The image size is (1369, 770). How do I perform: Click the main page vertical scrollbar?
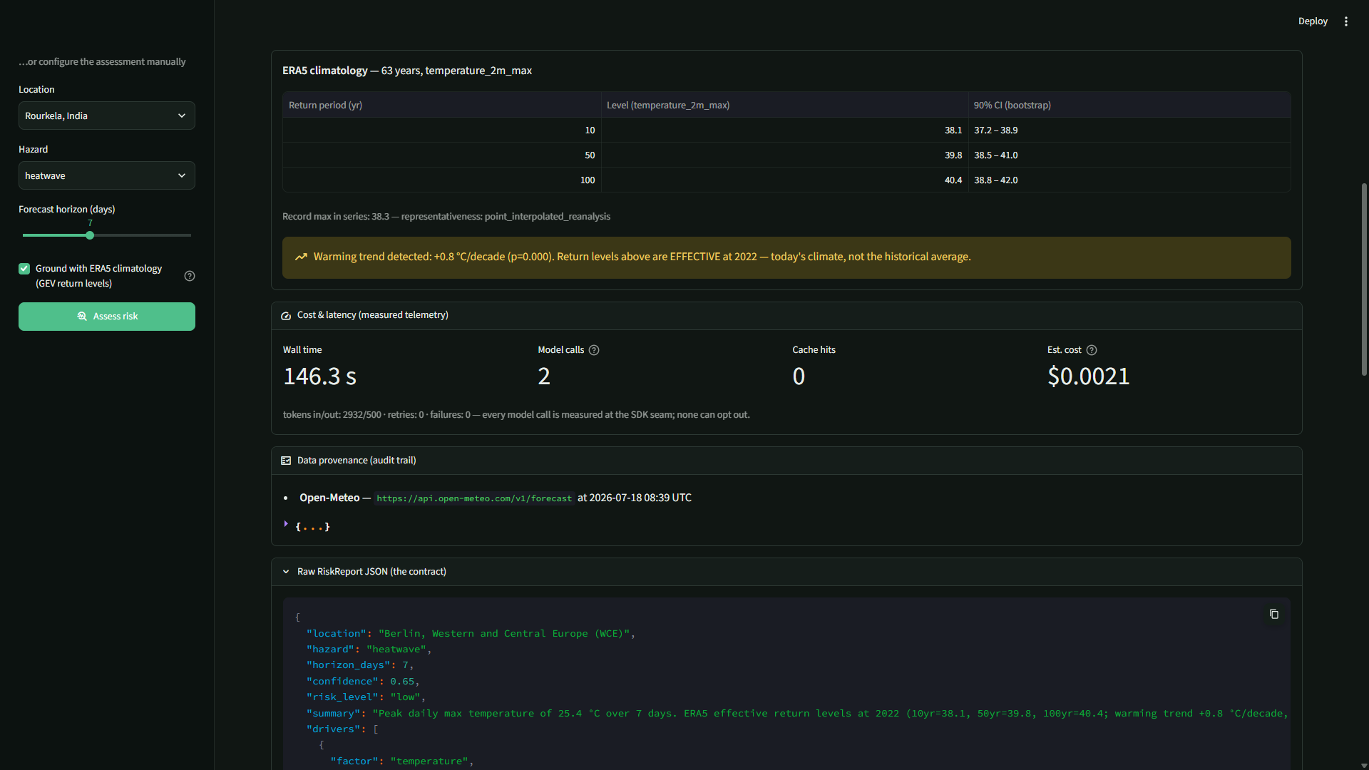pos(1364,279)
